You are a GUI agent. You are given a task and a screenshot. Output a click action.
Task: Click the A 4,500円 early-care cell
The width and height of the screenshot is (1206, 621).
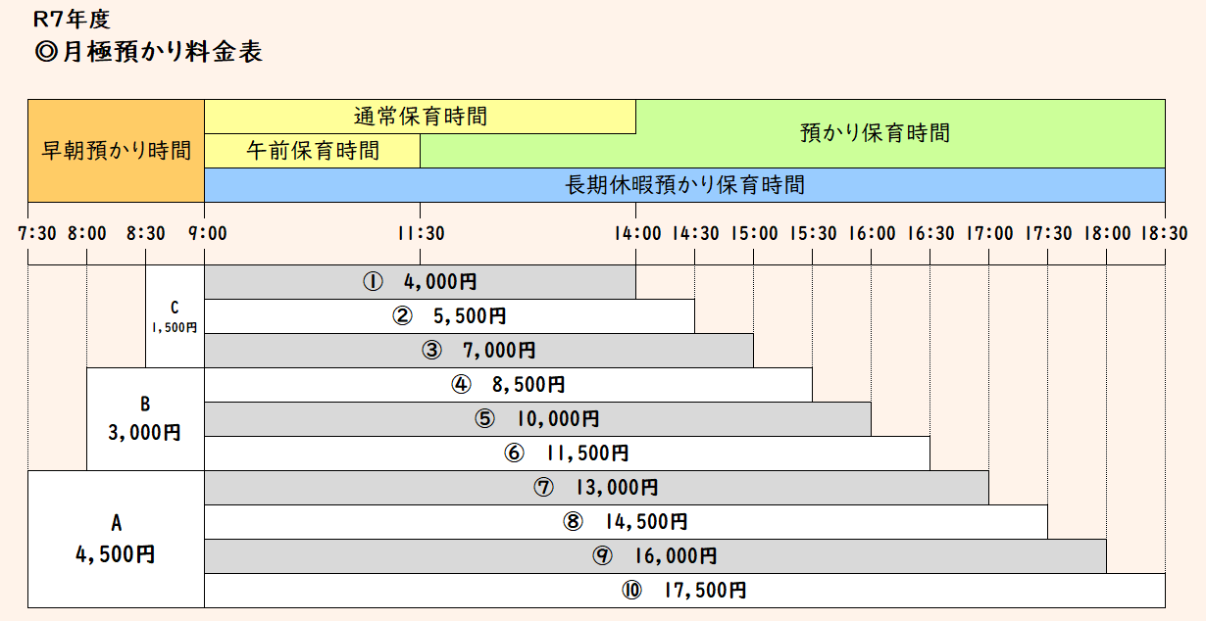(x=116, y=539)
